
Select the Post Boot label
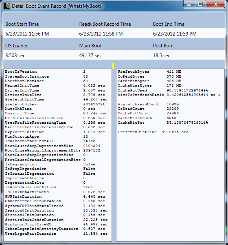(163, 46)
